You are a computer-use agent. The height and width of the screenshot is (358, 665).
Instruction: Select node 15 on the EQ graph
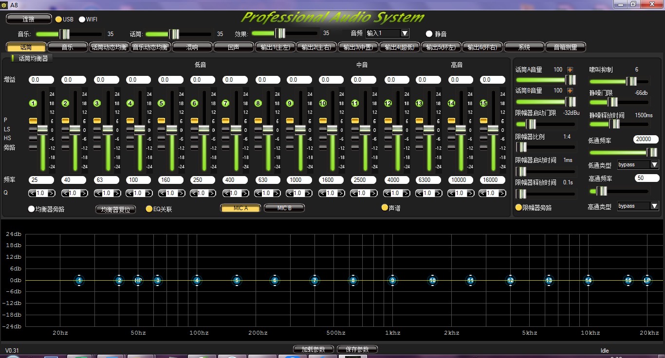[628, 280]
